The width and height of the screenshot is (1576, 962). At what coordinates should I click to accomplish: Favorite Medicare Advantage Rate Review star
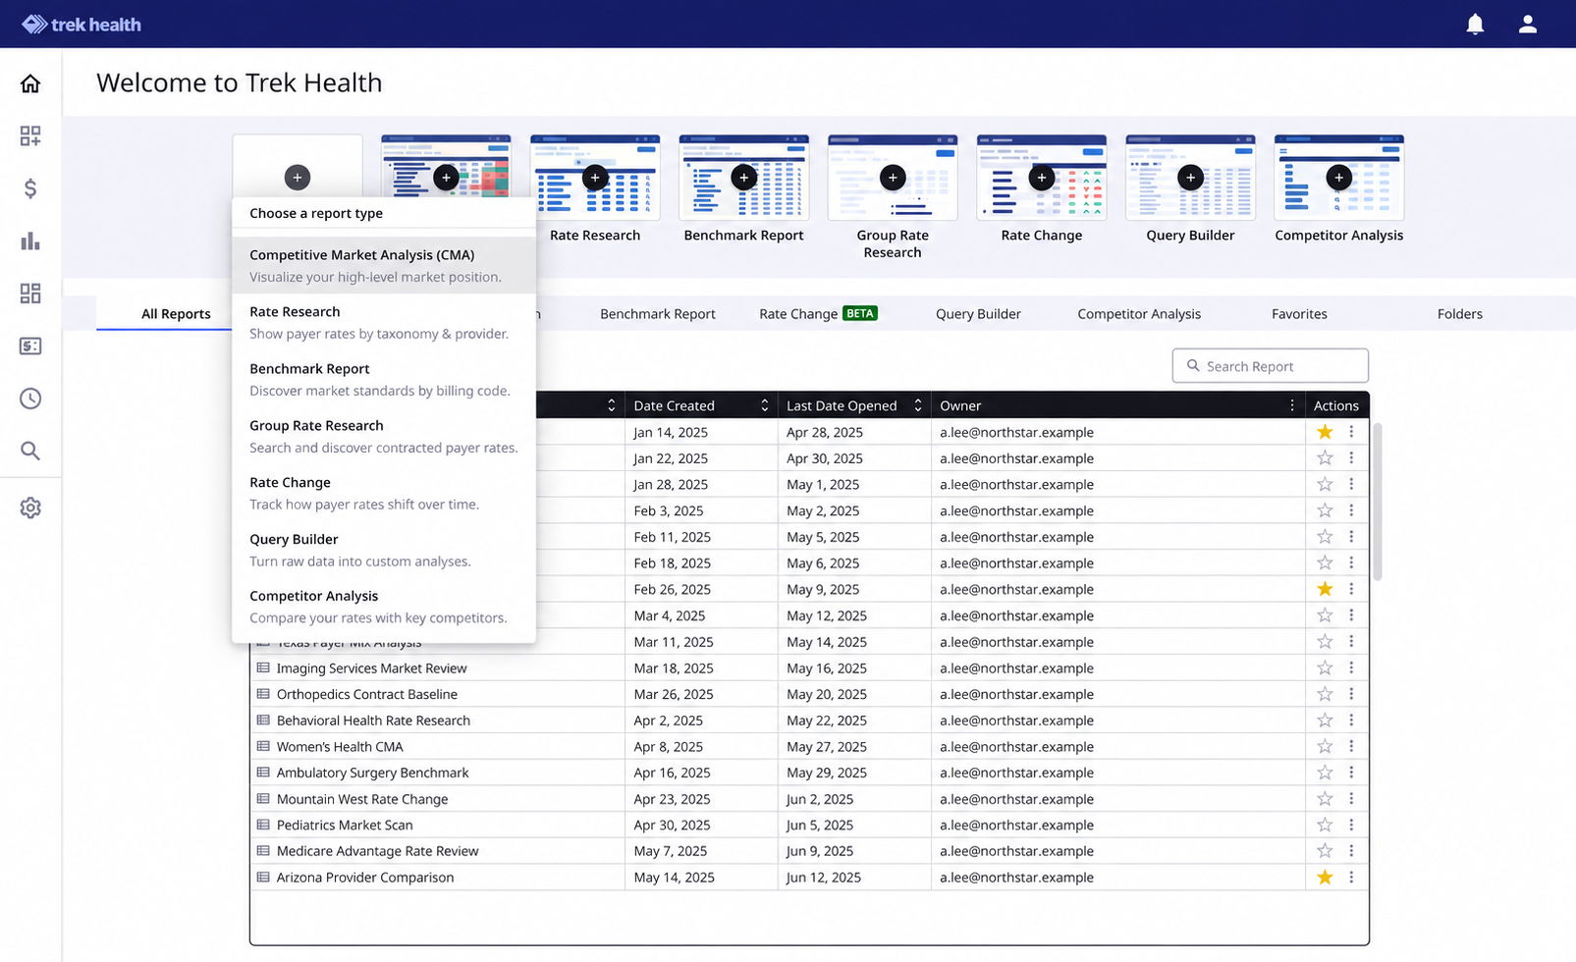click(1325, 851)
